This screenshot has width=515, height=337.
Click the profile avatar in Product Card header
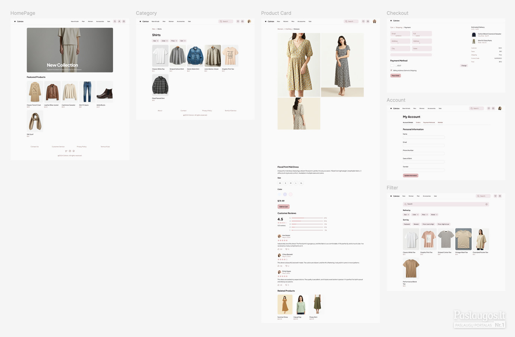coord(375,21)
